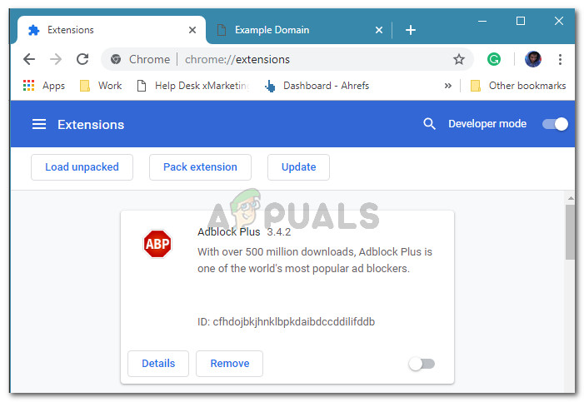Screen dimensions: 584x402
Task: Open the Work bookmarks folder
Action: [x=101, y=86]
